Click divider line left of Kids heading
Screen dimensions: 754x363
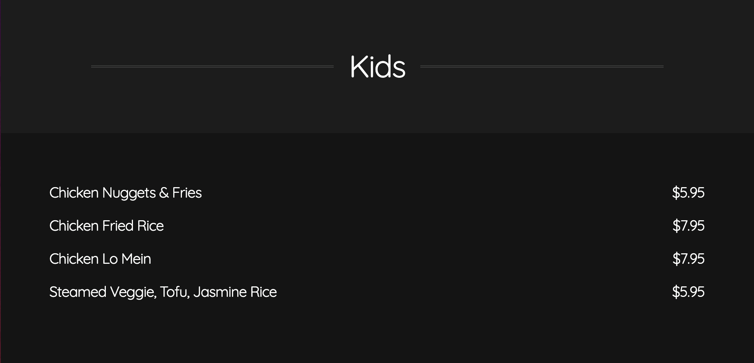pyautogui.click(x=212, y=67)
